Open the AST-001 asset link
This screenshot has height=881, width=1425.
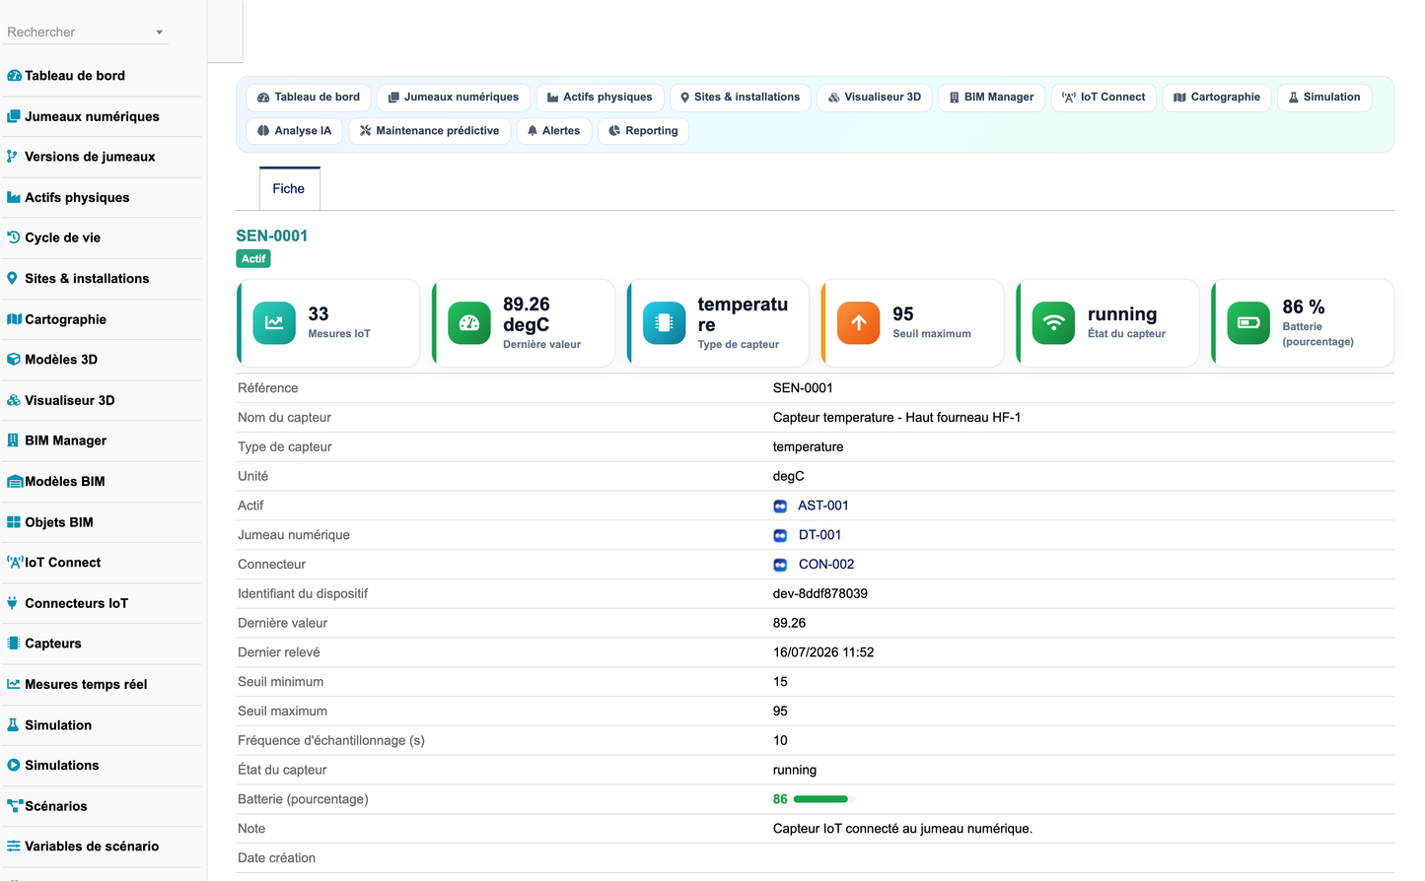(822, 506)
